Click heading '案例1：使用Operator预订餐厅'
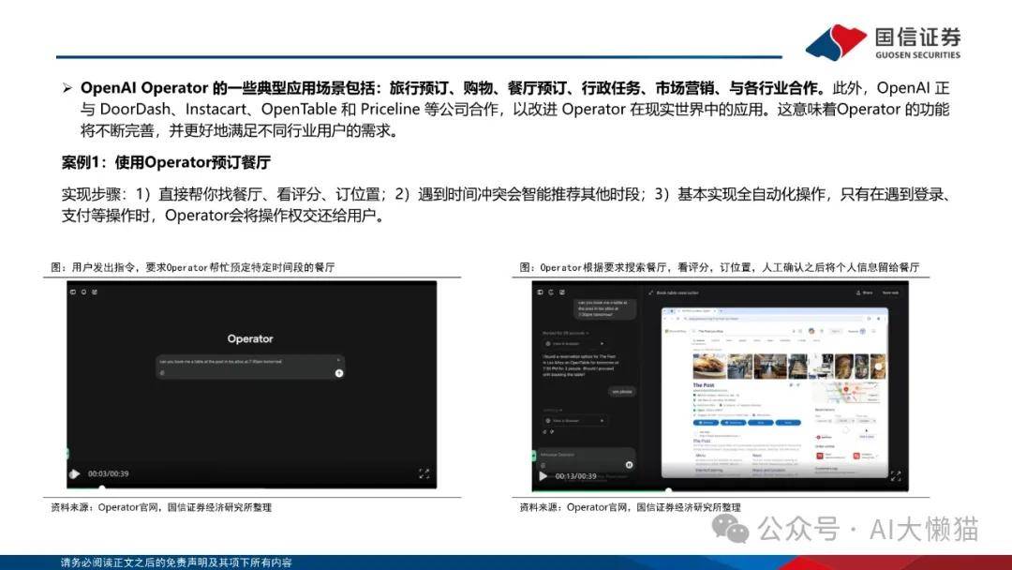 coord(166,163)
